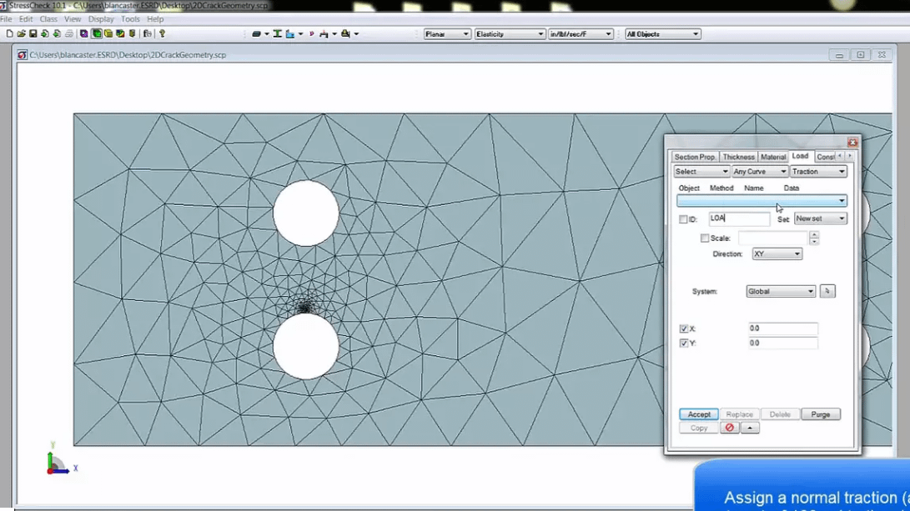Click the Accept button
Image resolution: width=910 pixels, height=511 pixels.
pos(699,413)
